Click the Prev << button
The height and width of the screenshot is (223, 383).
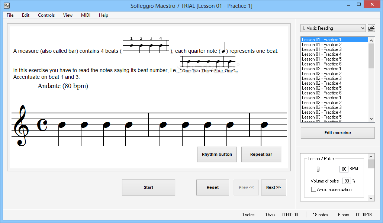tap(246, 187)
